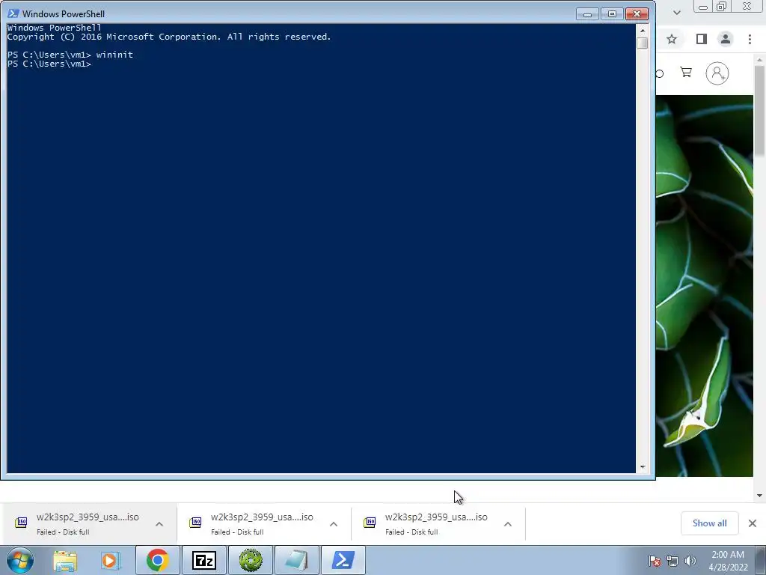
Task: Switch to PowerShell in the taskbar
Action: [x=343, y=560]
